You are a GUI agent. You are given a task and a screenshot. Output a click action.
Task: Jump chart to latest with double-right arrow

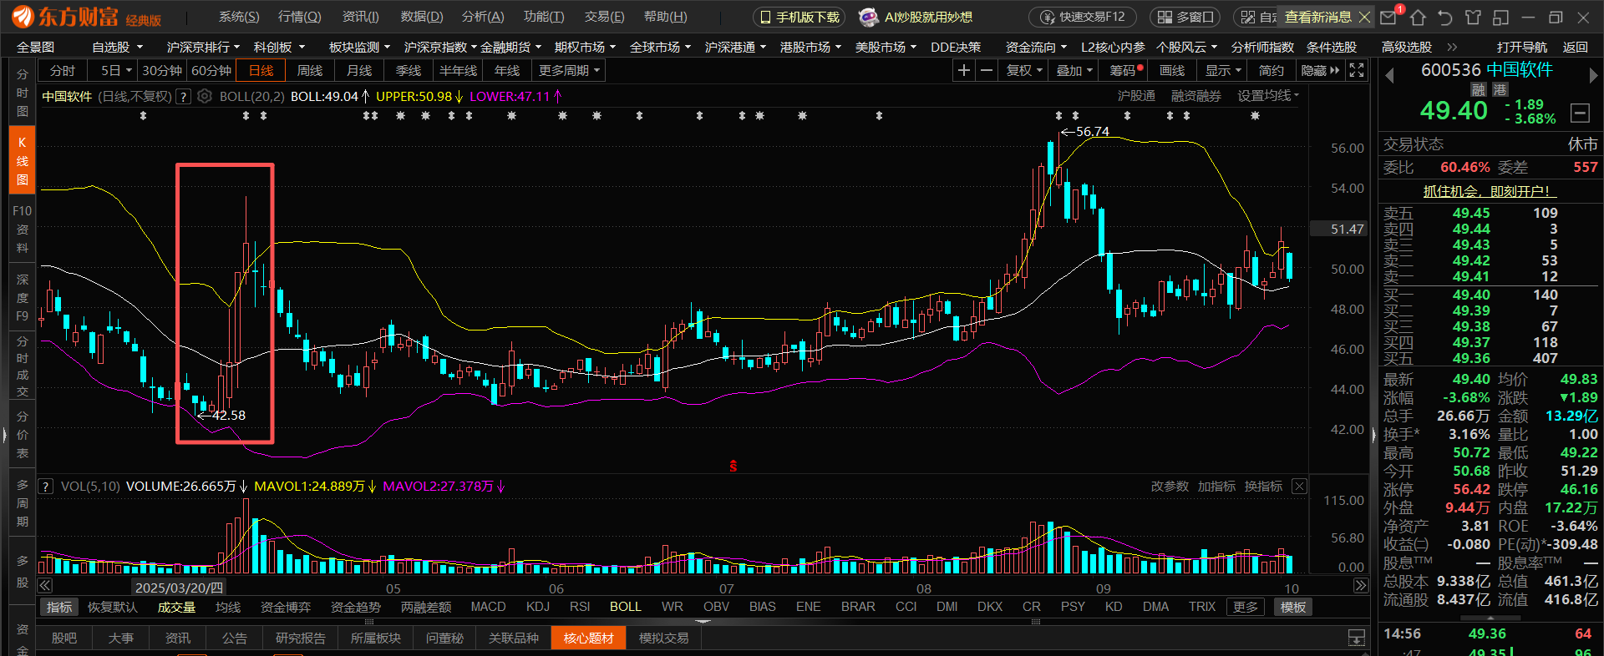point(1361,586)
